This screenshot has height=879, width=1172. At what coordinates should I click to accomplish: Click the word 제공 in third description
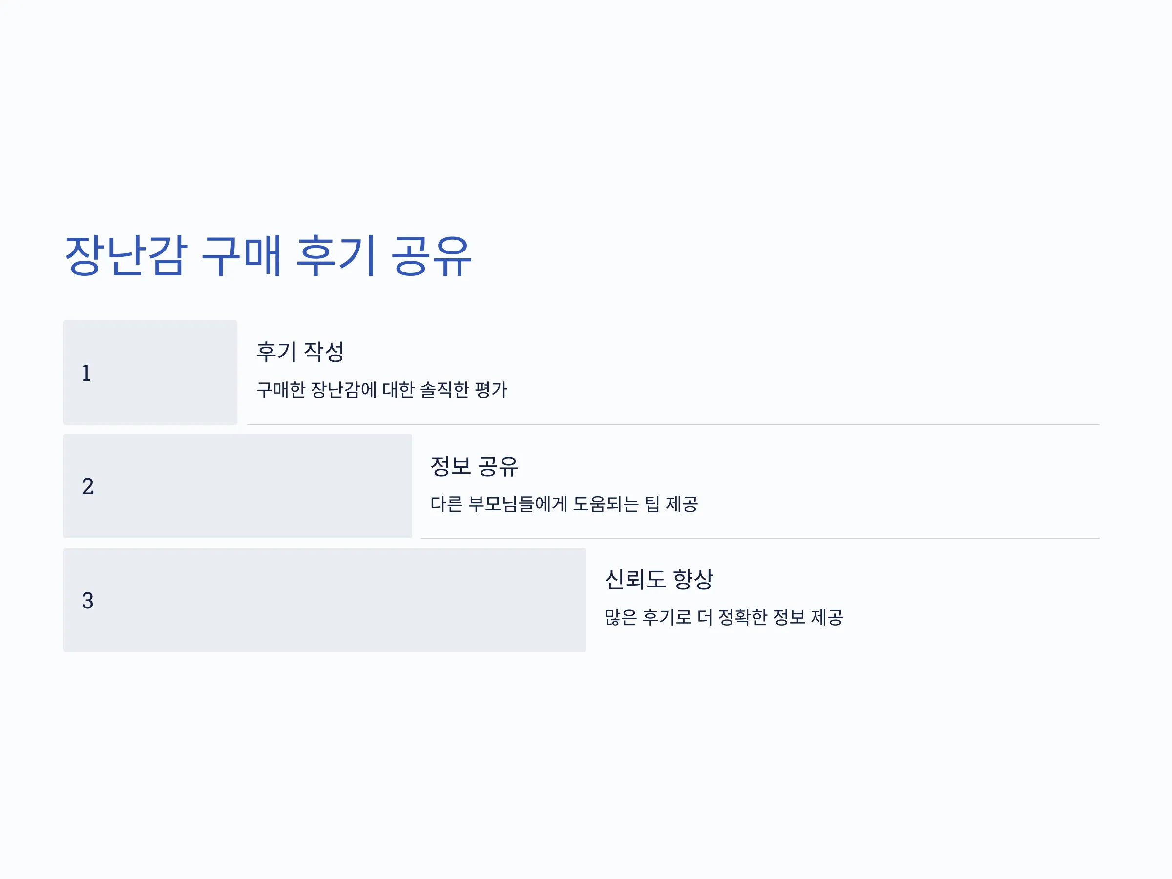[827, 617]
